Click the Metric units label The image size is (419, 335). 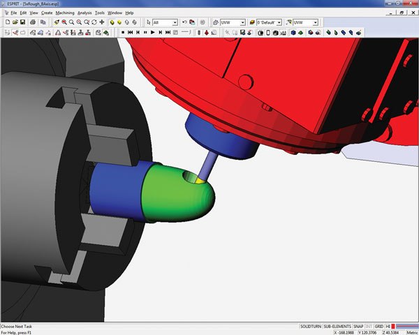point(409,332)
